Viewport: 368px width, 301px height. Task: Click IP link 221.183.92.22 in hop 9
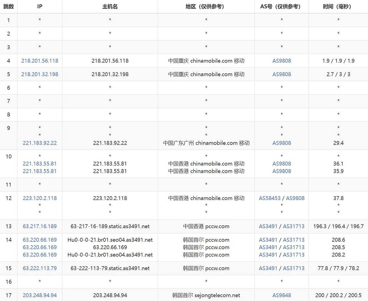click(x=40, y=143)
